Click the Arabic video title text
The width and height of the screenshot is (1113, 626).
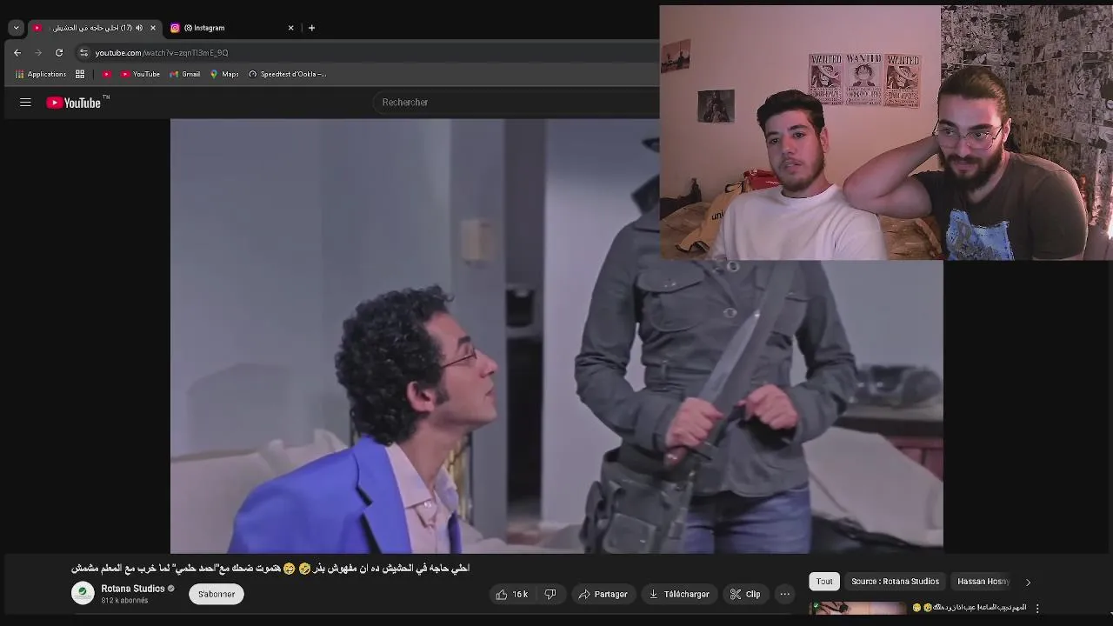pos(270,569)
